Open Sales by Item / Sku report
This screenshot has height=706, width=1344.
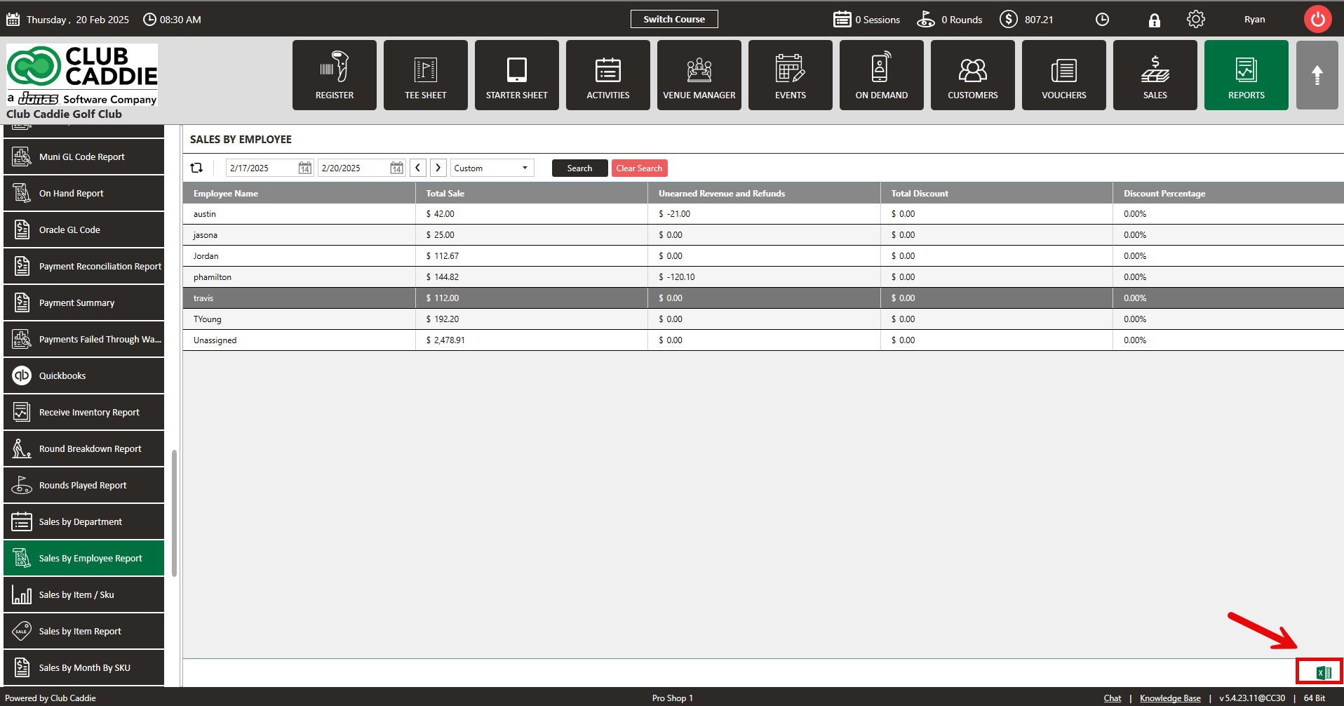(x=83, y=594)
